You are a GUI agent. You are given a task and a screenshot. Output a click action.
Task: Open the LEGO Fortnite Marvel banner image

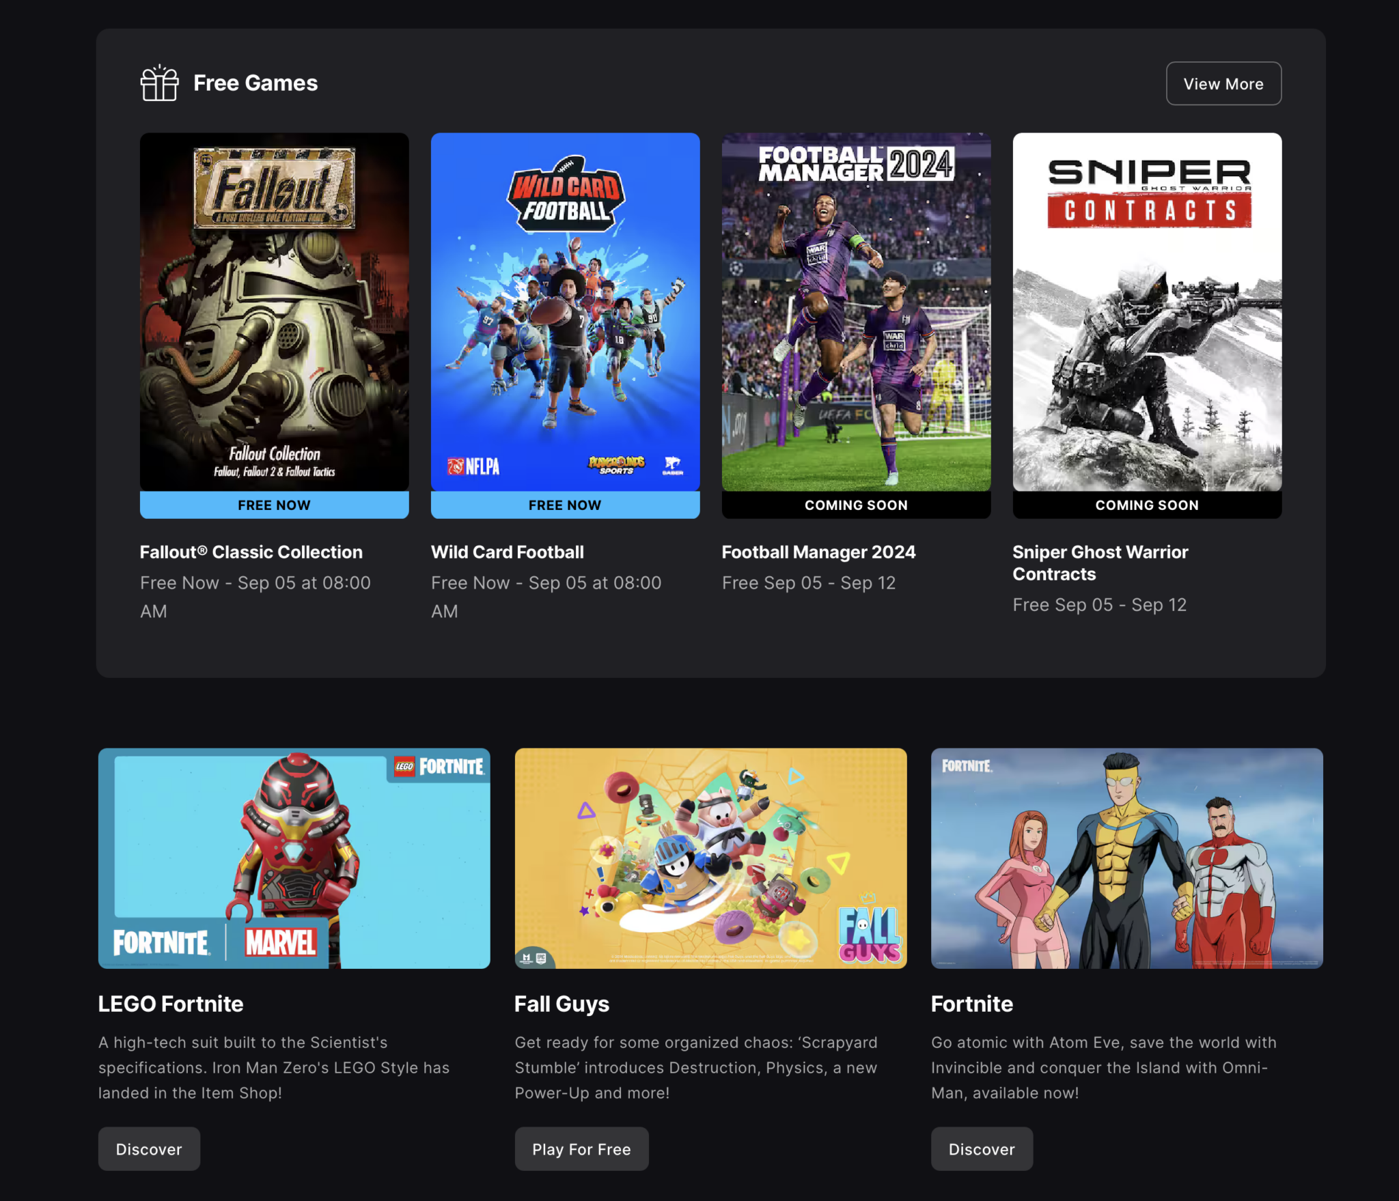pyautogui.click(x=294, y=858)
